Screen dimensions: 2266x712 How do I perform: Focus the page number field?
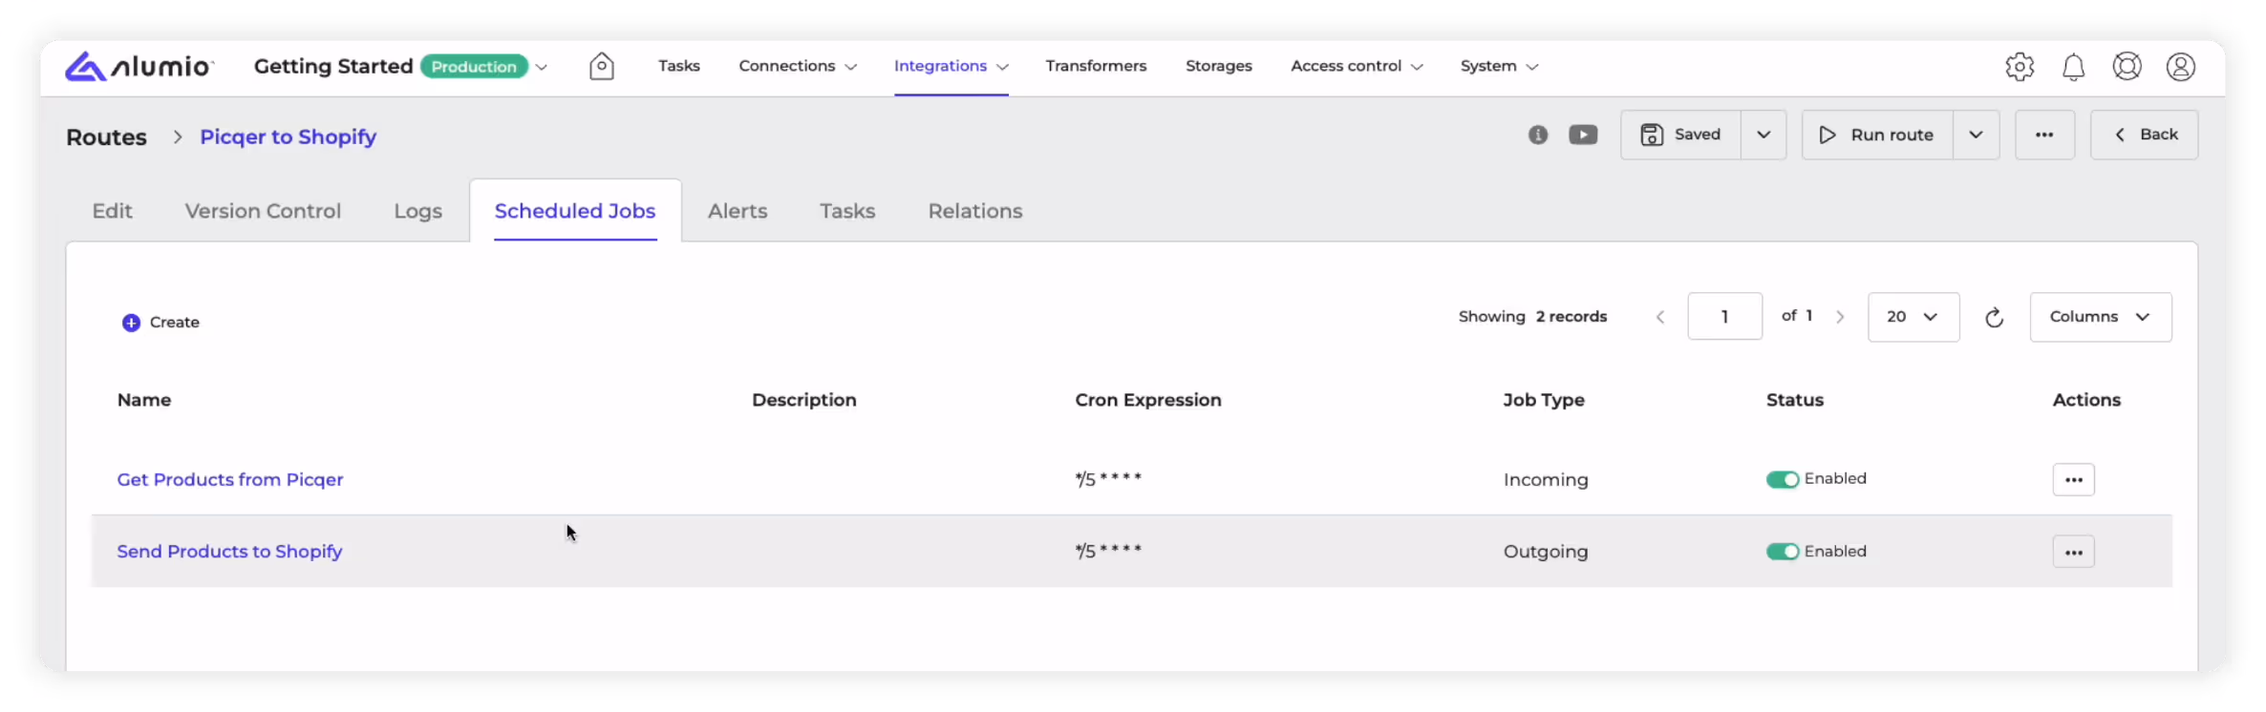1725,317
